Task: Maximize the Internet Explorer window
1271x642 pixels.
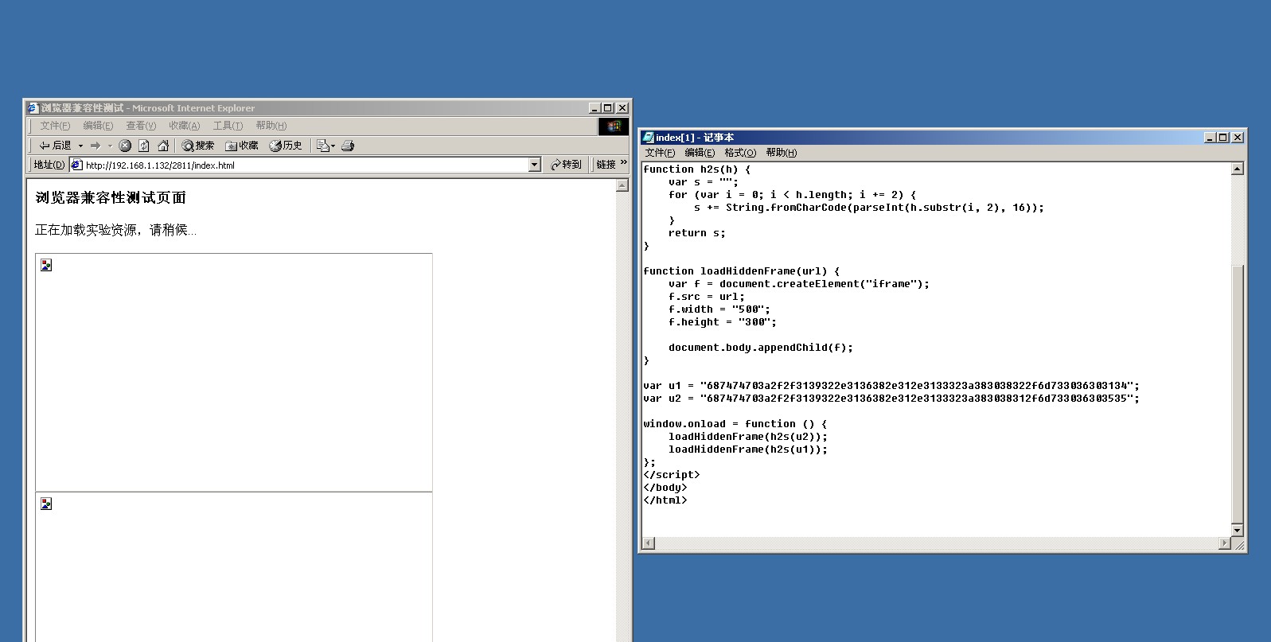Action: tap(607, 108)
